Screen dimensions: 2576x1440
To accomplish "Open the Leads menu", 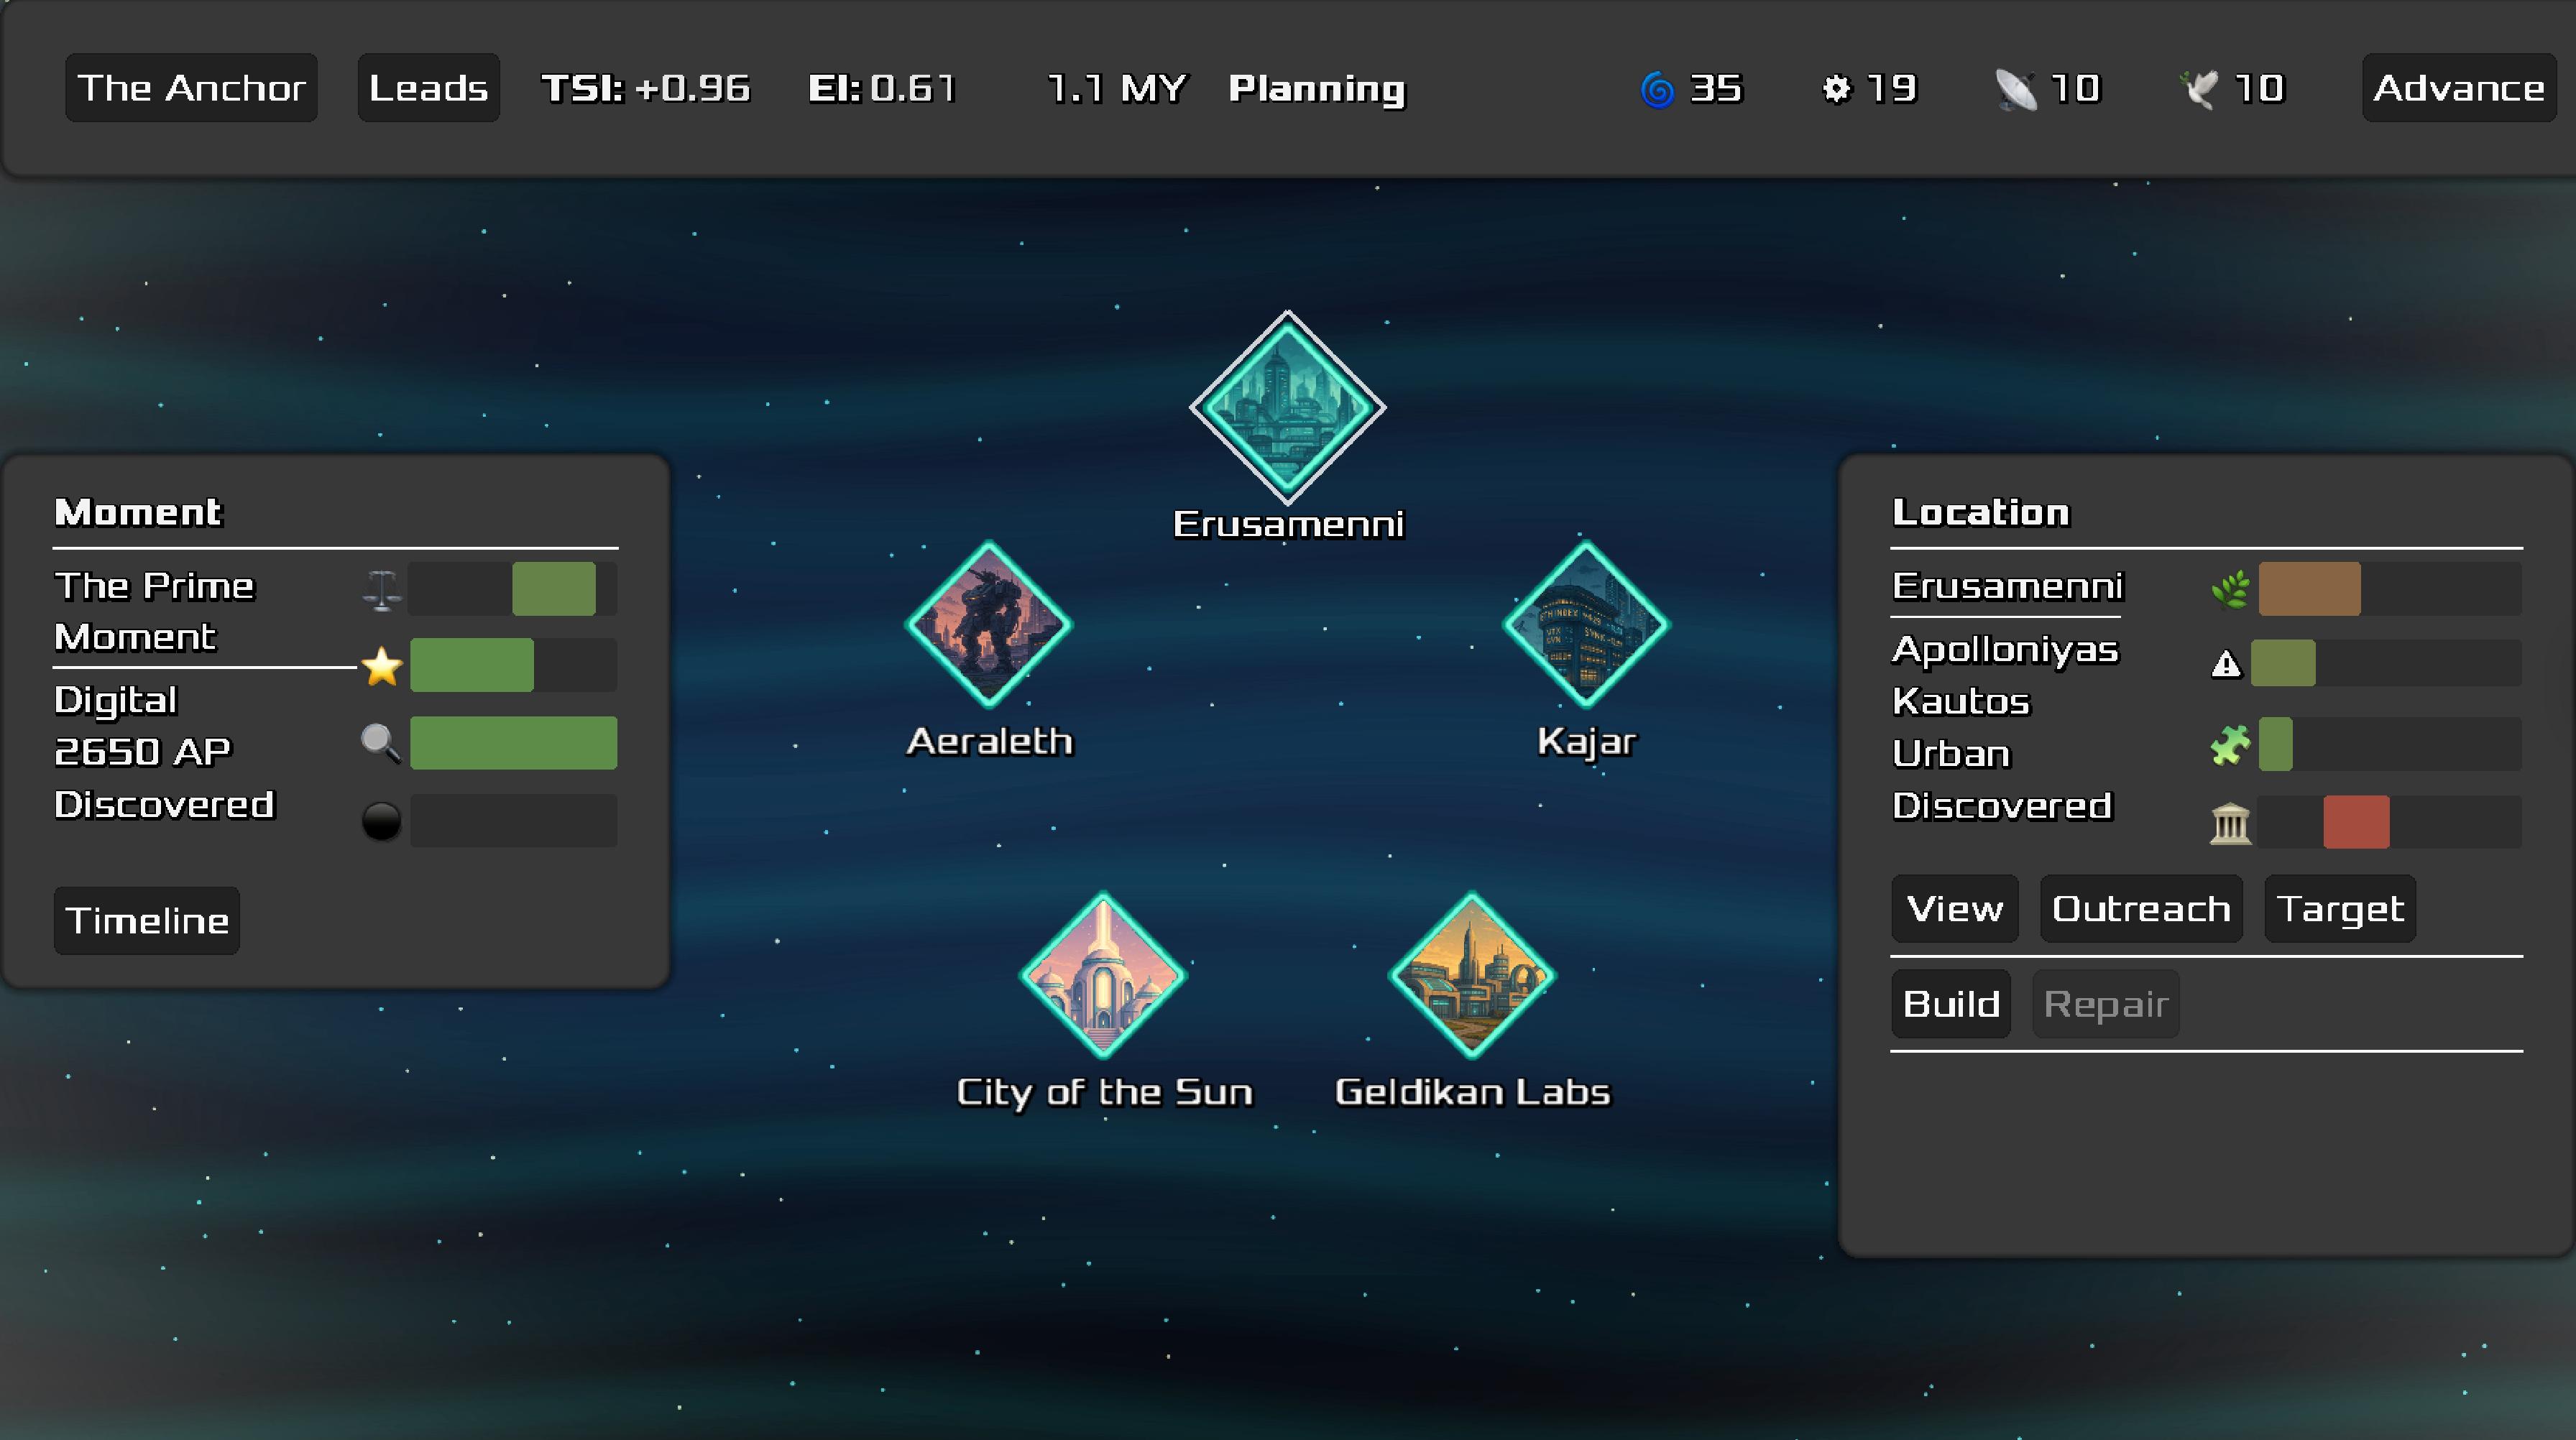I will pyautogui.click(x=428, y=88).
